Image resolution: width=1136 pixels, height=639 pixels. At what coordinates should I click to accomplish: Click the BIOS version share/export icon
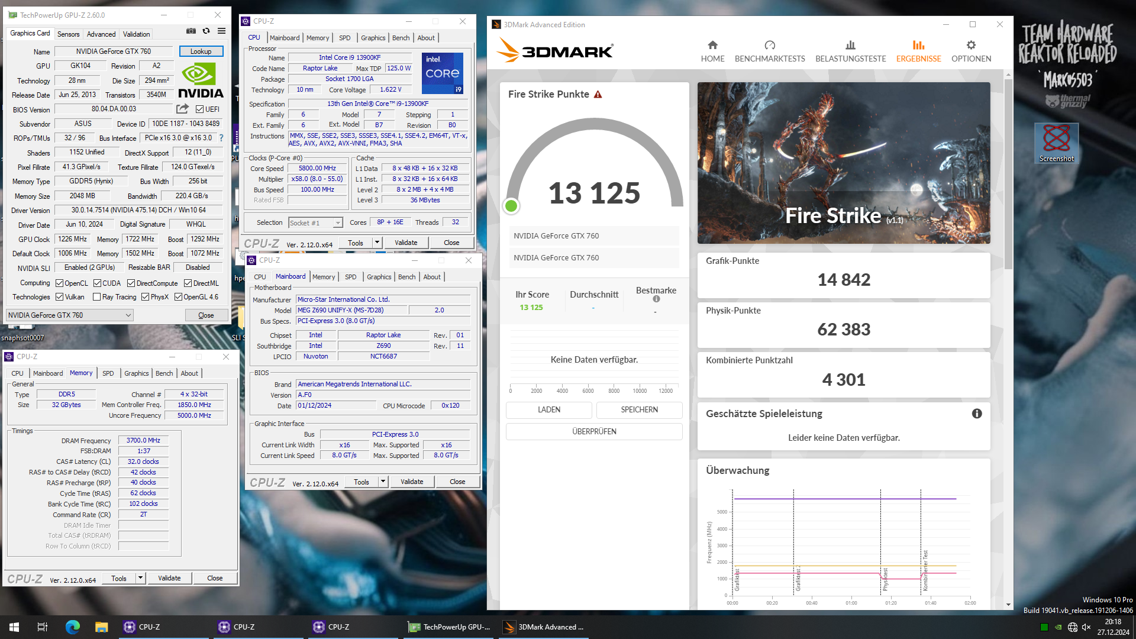pyautogui.click(x=182, y=109)
